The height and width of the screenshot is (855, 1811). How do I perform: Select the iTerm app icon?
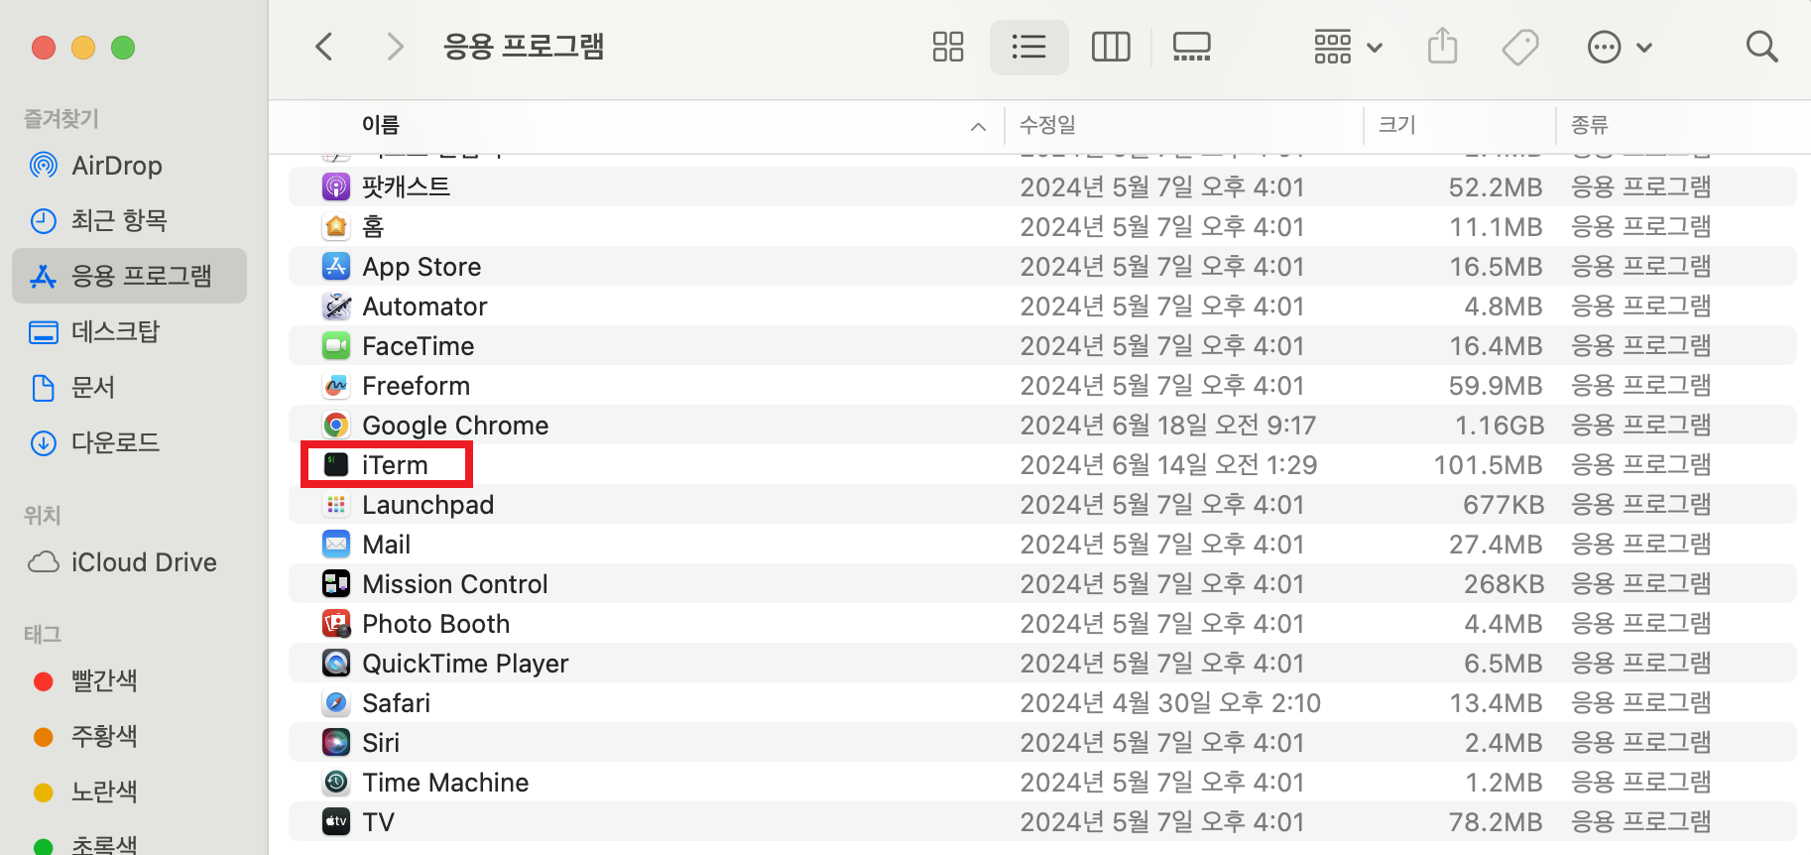point(336,464)
